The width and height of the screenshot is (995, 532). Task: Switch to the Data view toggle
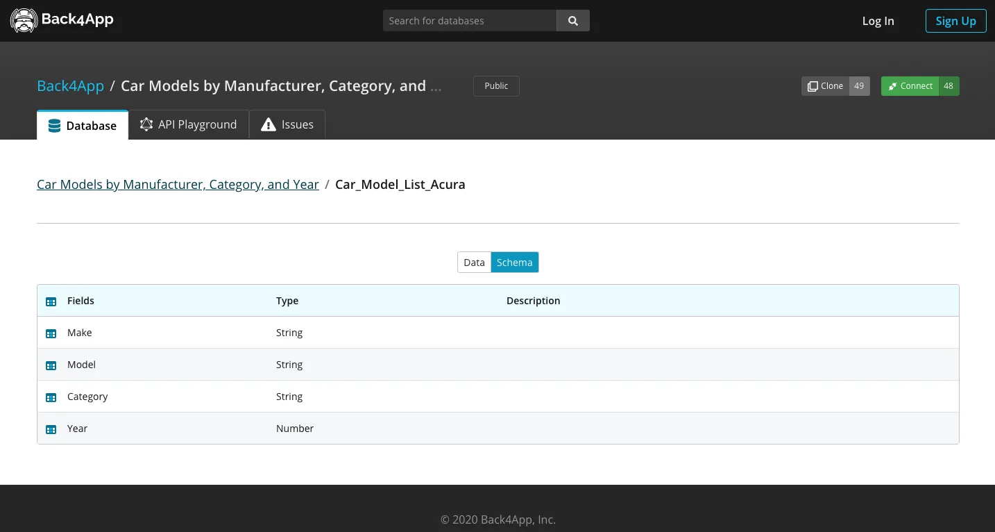[474, 263]
